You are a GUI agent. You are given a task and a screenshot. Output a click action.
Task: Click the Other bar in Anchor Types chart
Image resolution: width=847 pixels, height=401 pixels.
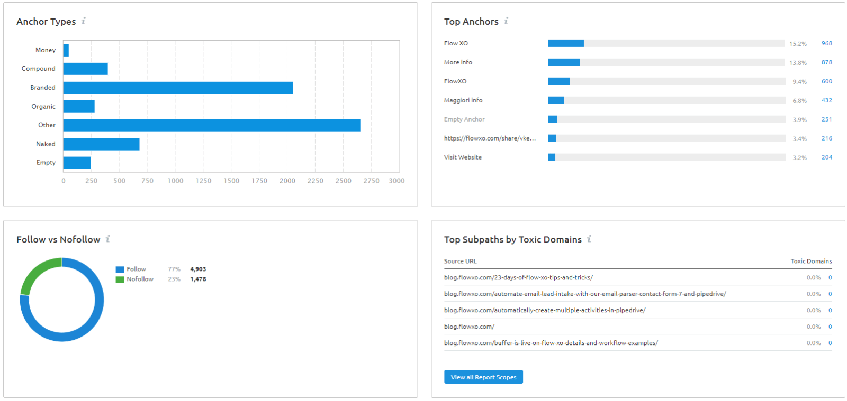pos(212,125)
